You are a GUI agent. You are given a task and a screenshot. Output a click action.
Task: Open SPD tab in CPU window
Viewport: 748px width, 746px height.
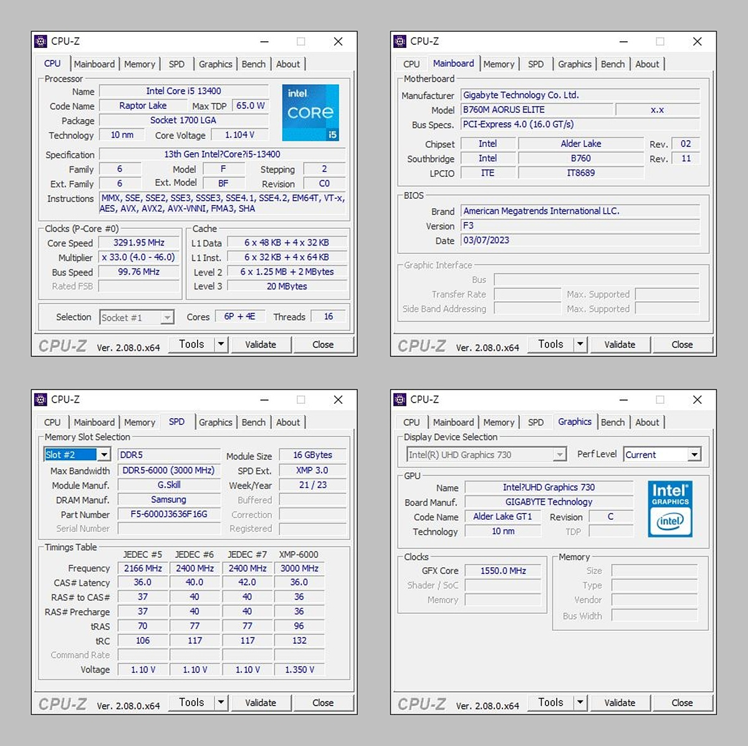coord(176,64)
